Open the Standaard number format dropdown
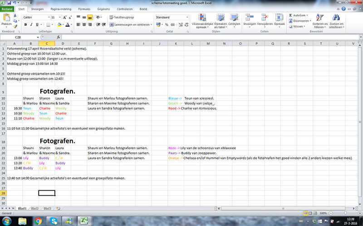 pyautogui.click(x=187, y=17)
